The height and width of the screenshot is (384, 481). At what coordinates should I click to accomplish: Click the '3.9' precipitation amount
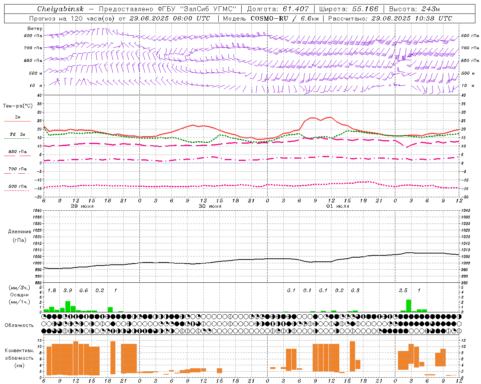click(x=68, y=291)
